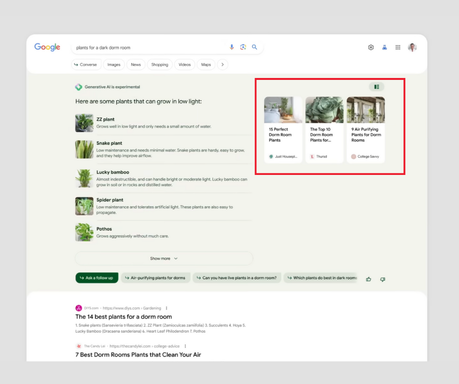This screenshot has height=384, width=459.
Task: Open the settings gear icon
Action: [x=371, y=47]
